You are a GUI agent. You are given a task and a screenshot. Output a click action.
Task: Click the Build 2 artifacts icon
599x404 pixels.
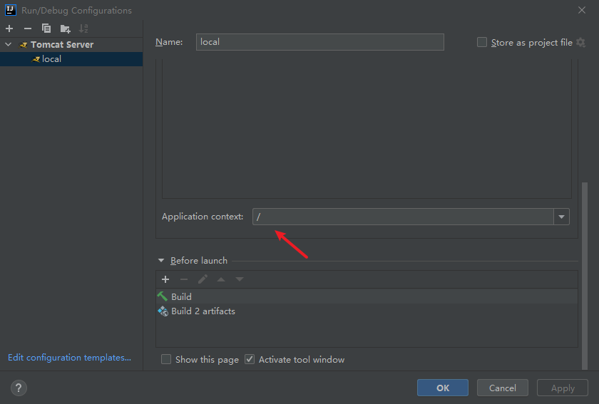point(163,311)
